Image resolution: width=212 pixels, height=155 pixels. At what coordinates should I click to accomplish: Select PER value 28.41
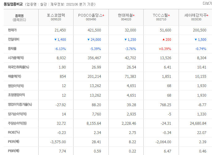[96, 142]
